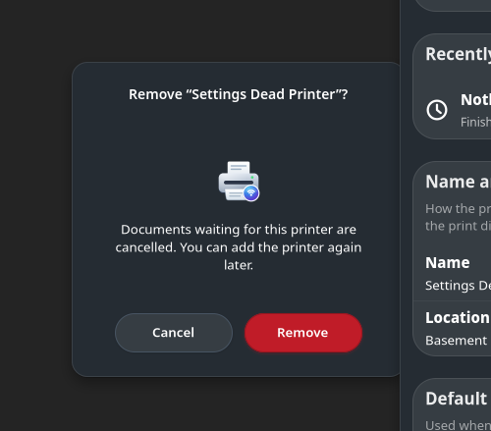The height and width of the screenshot is (431, 491).
Task: Dismiss the dialog with Cancel
Action: point(174,333)
